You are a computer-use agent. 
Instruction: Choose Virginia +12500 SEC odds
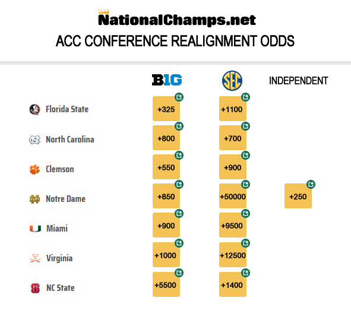coord(233,255)
